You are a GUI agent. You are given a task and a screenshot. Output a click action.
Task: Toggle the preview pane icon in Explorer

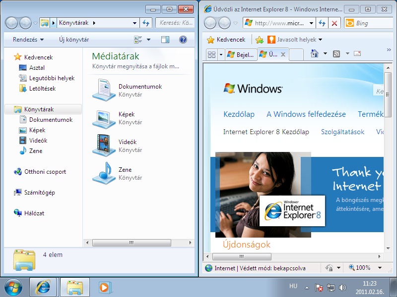[165, 40]
